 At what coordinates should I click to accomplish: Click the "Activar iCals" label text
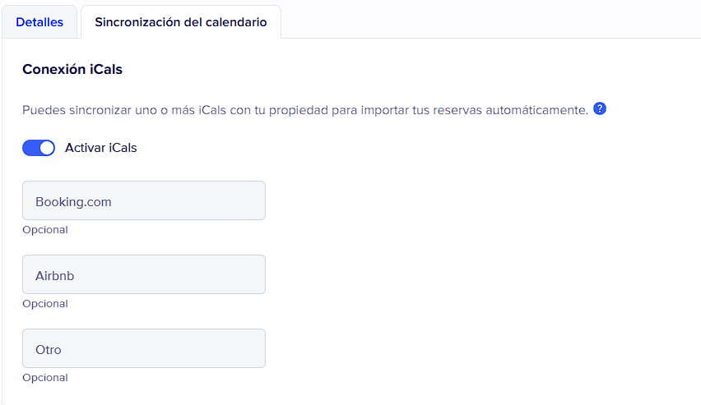[100, 148]
